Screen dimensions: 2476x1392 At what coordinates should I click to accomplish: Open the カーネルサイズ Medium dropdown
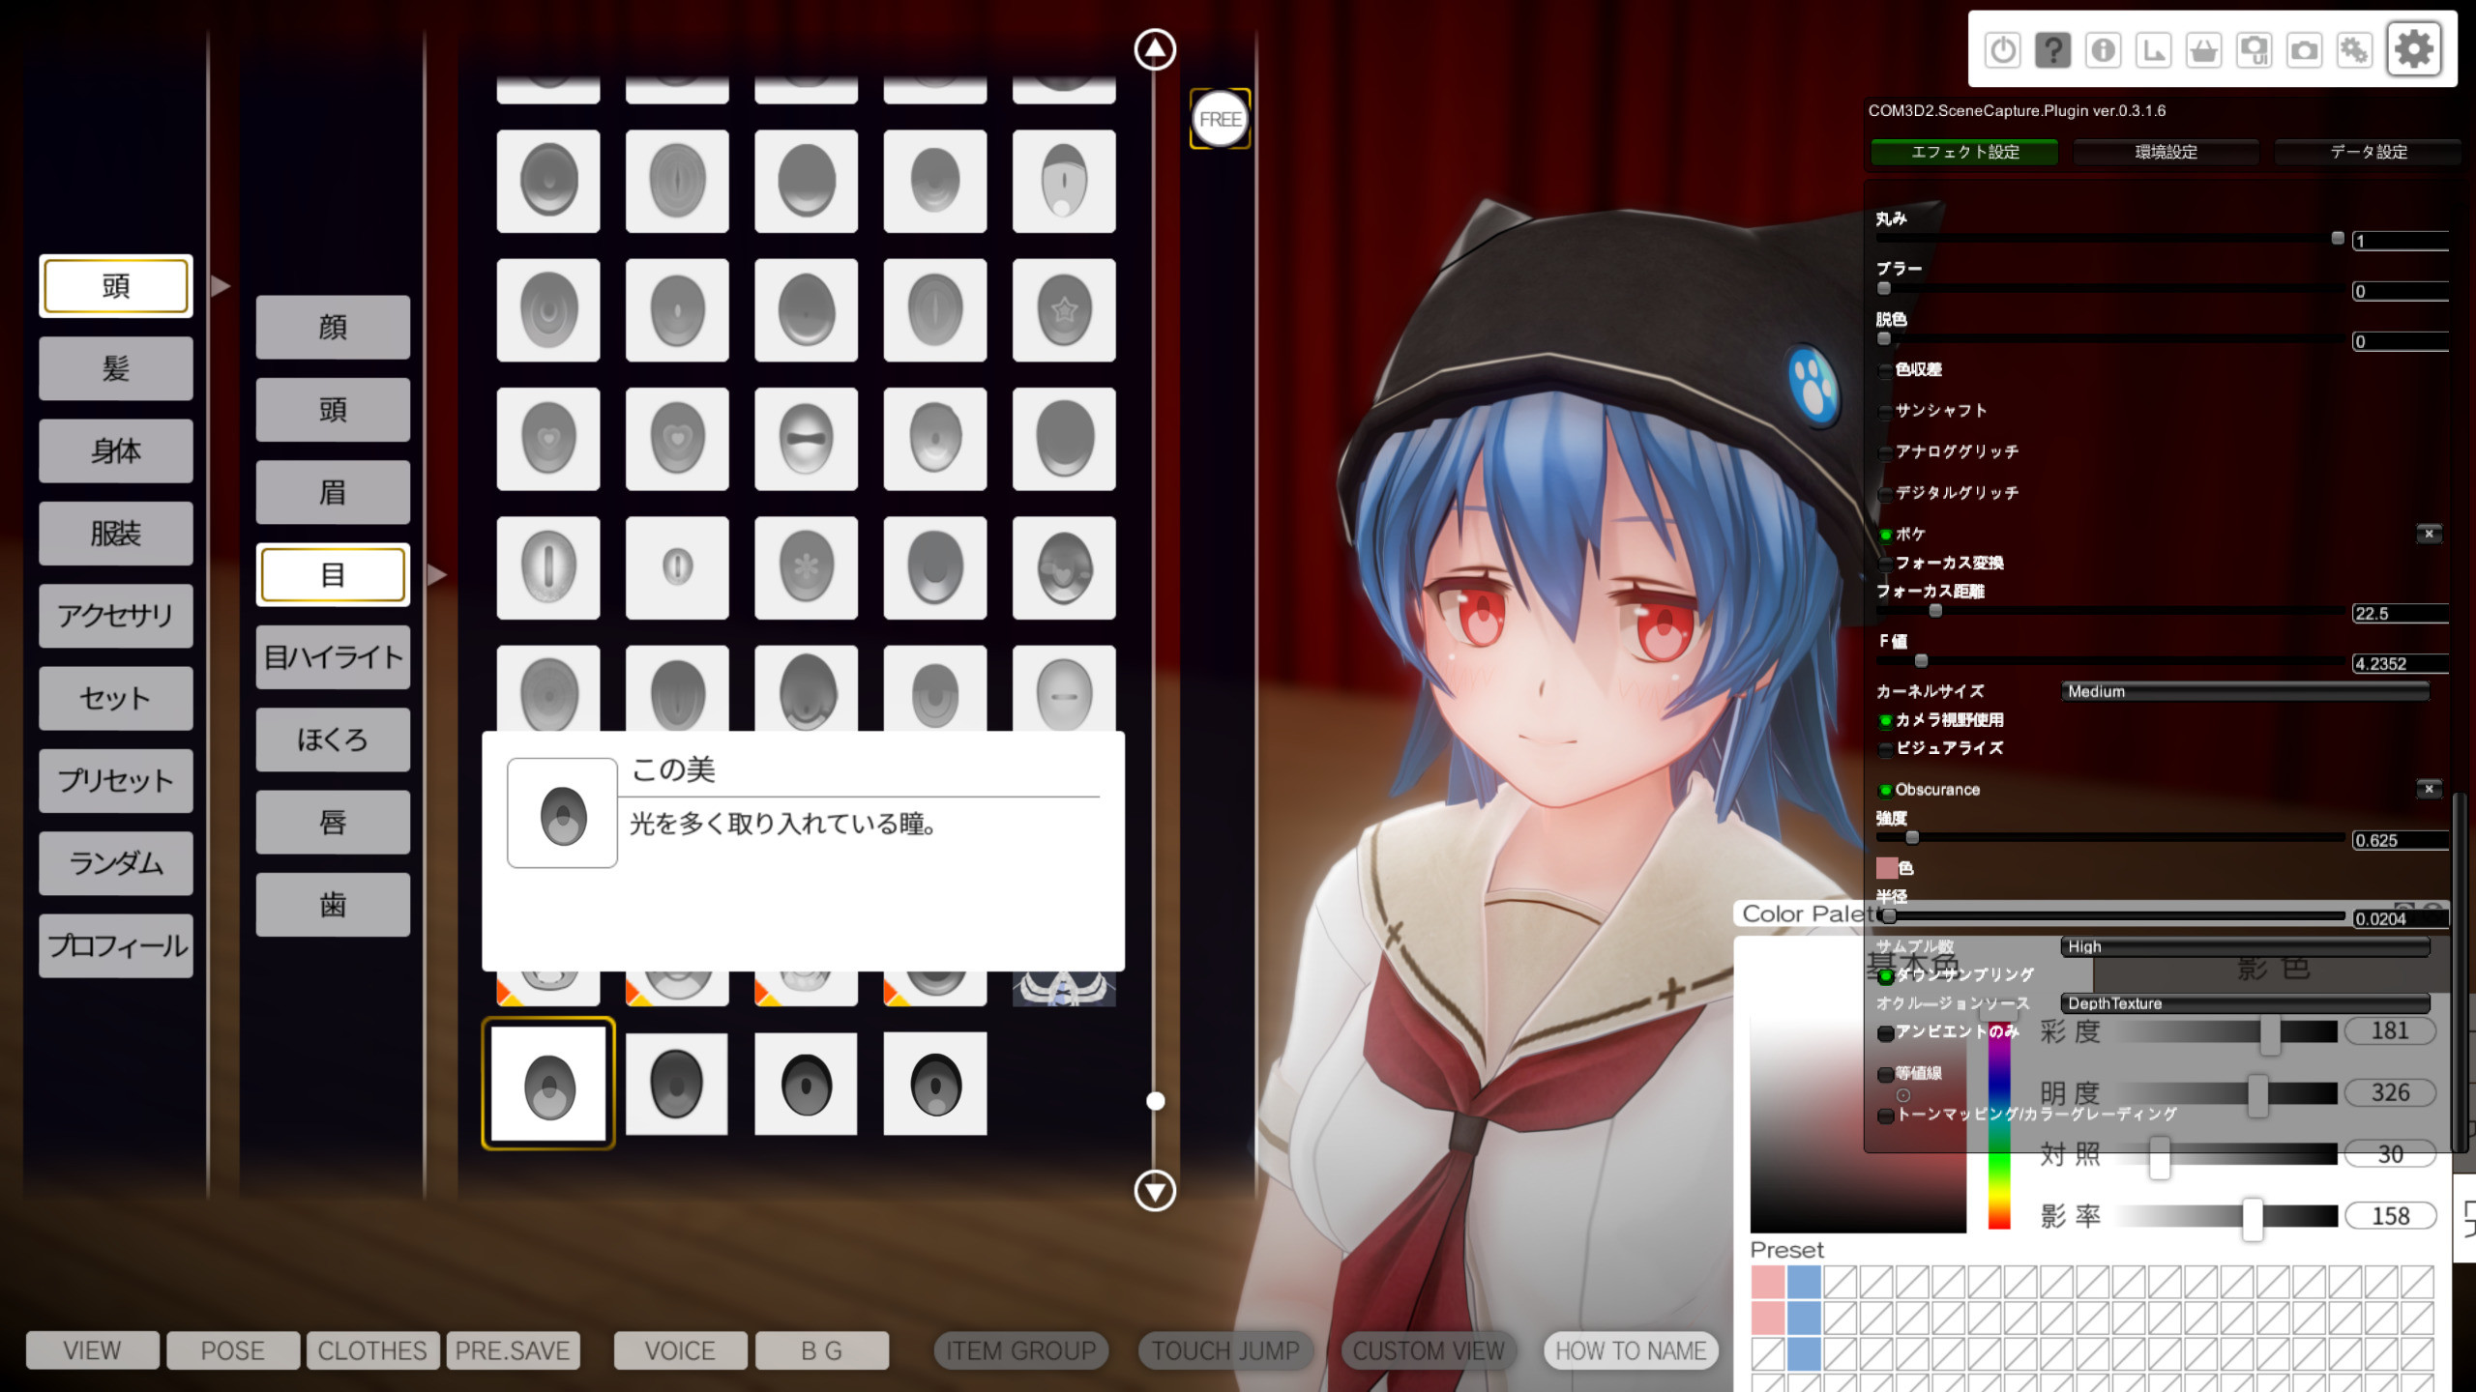pos(2244,691)
